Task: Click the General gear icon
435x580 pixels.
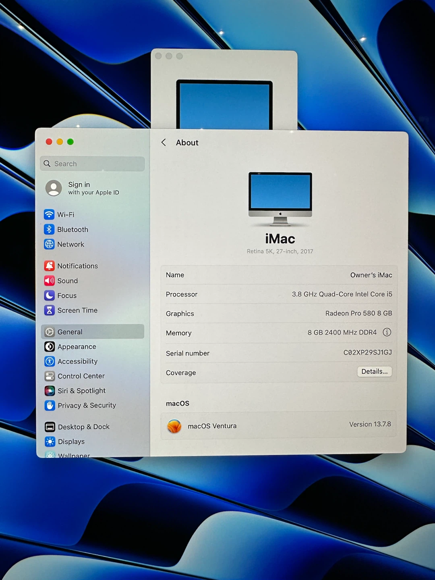Action: pos(50,332)
